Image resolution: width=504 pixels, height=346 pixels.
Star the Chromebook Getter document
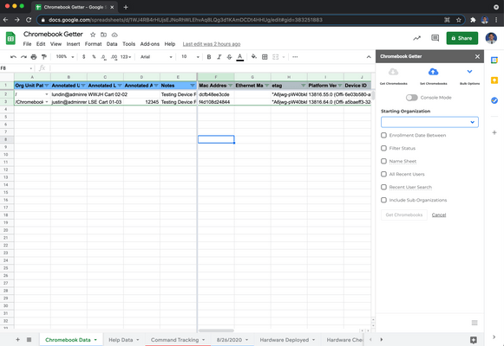tap(93, 35)
